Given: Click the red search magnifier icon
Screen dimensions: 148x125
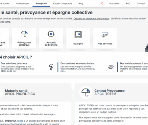Looking at the screenshot, I should coord(102,4).
